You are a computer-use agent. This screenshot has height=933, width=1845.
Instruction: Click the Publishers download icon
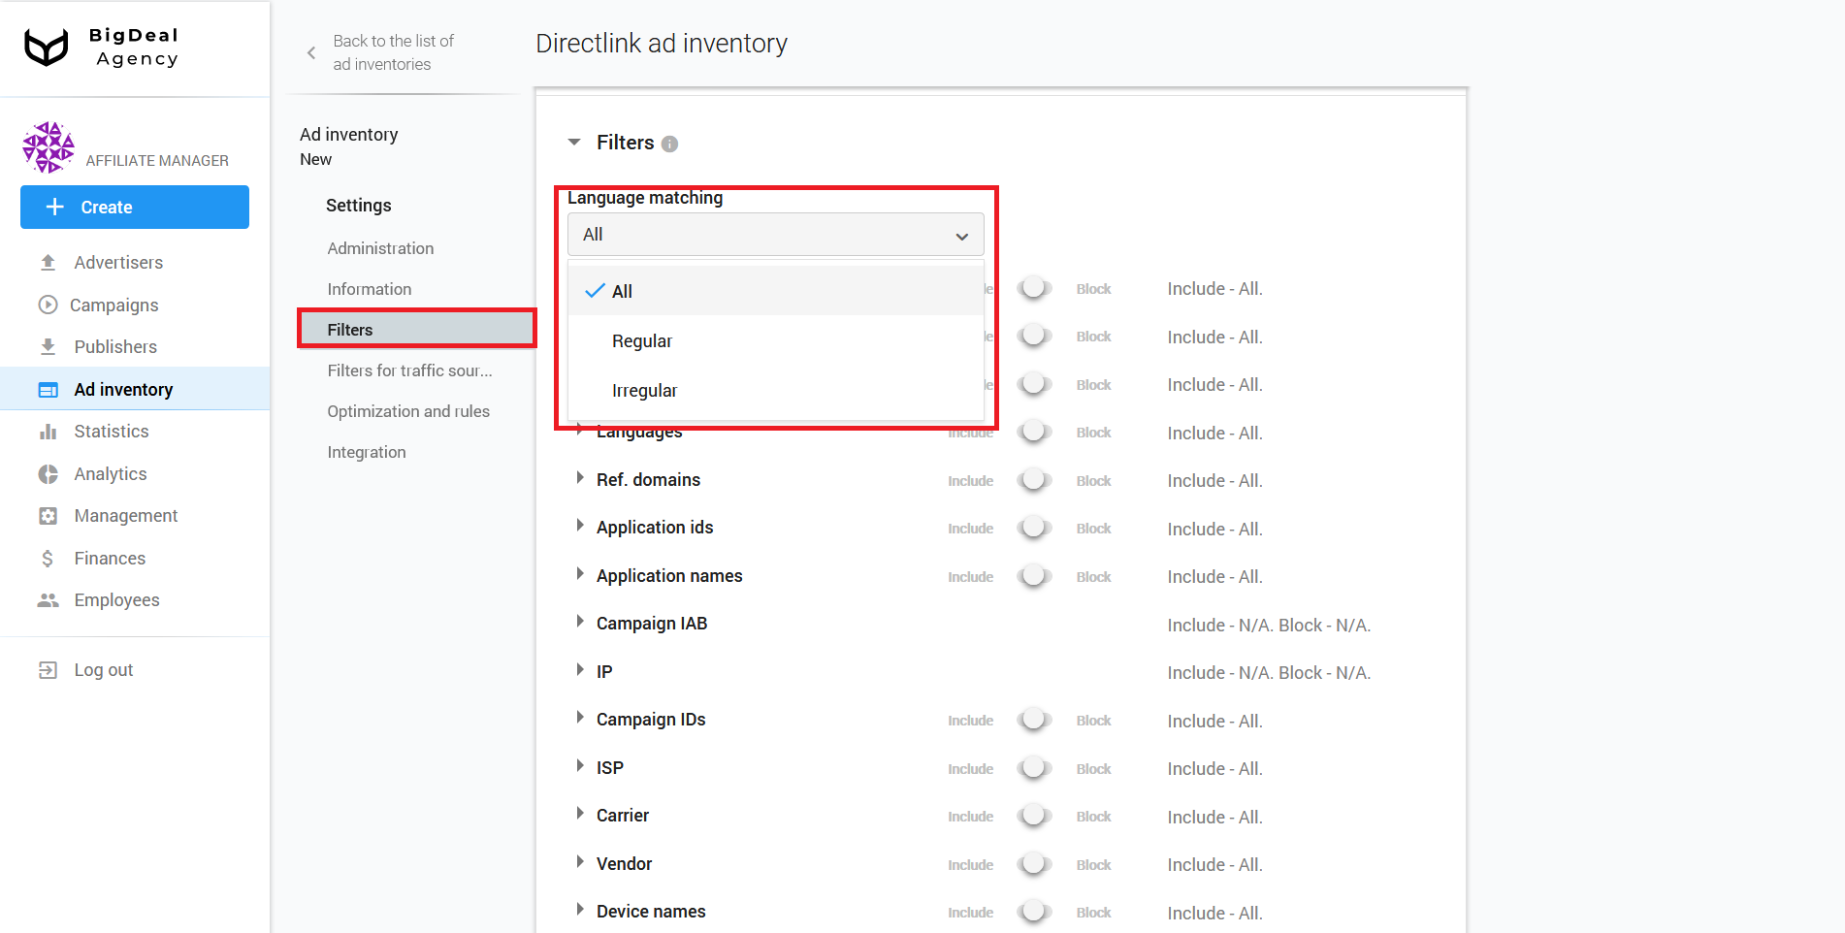point(49,346)
